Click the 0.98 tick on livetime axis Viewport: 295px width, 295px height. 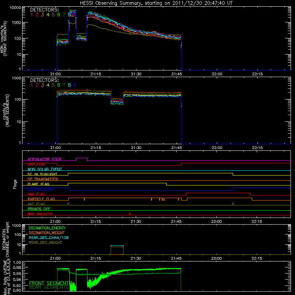click(x=17, y=267)
